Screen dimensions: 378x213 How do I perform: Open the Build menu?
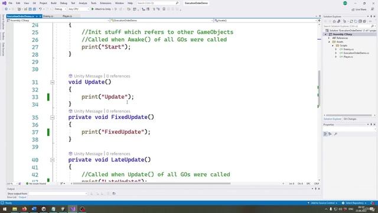point(54,3)
